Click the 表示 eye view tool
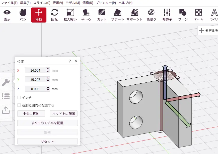Viewport: 218px width, 154px height. click(7, 15)
